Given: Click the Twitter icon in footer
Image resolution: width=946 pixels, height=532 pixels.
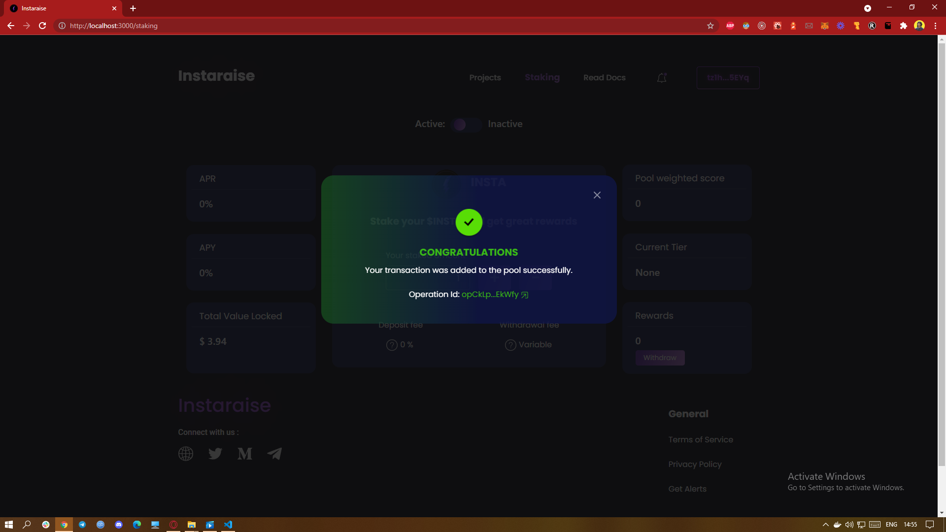Looking at the screenshot, I should 215,453.
